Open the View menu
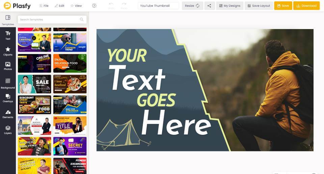The height and width of the screenshot is (174, 324). click(x=76, y=6)
